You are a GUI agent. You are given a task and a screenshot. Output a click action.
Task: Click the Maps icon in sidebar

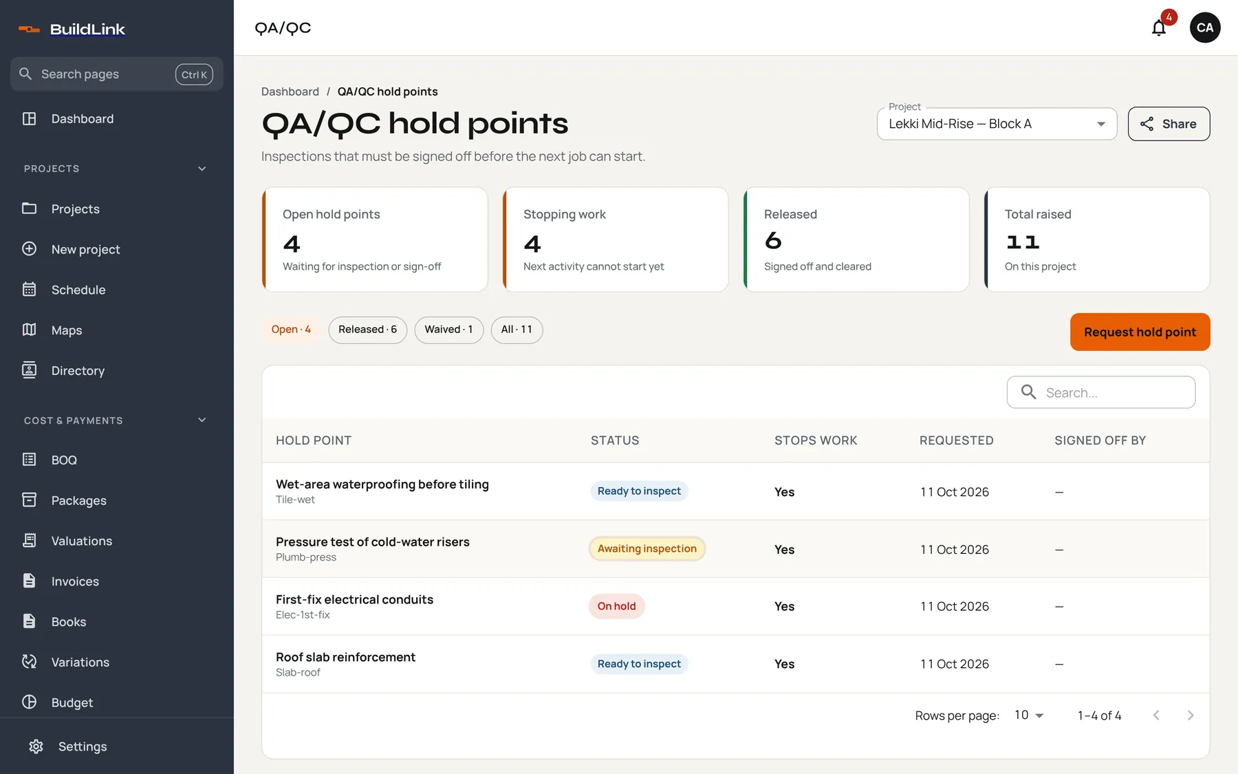point(29,330)
